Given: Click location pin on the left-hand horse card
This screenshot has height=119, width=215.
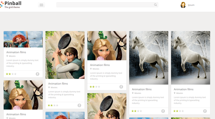Looking at the screenshot, I should pos(133,93).
